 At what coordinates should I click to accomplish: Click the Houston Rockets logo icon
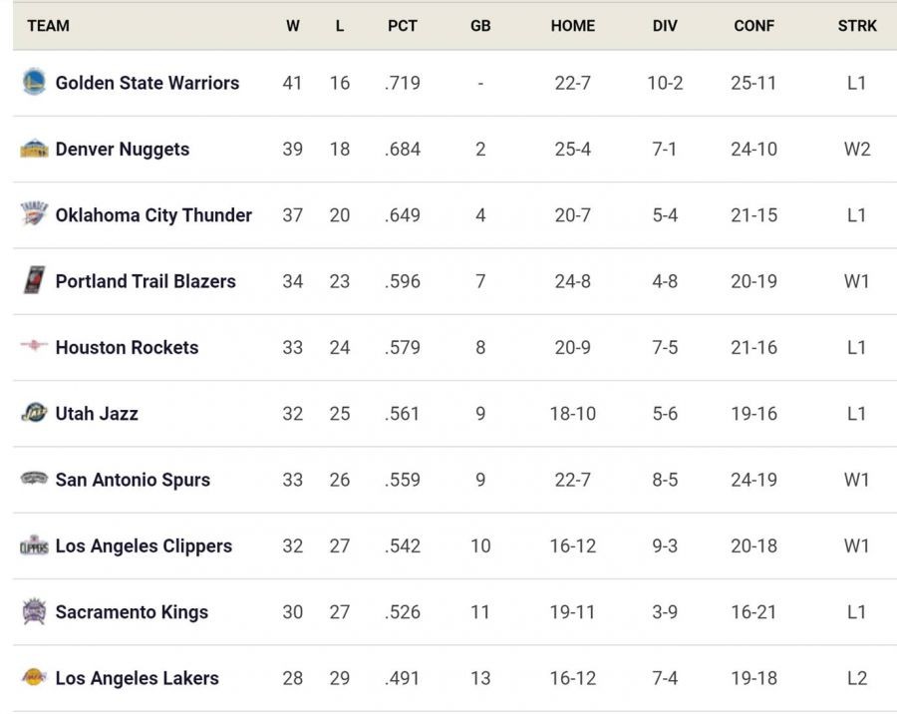(34, 347)
